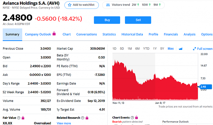Click the green arrow beside 10W trend
Screen dimensions: 213x125
point(150,5)
